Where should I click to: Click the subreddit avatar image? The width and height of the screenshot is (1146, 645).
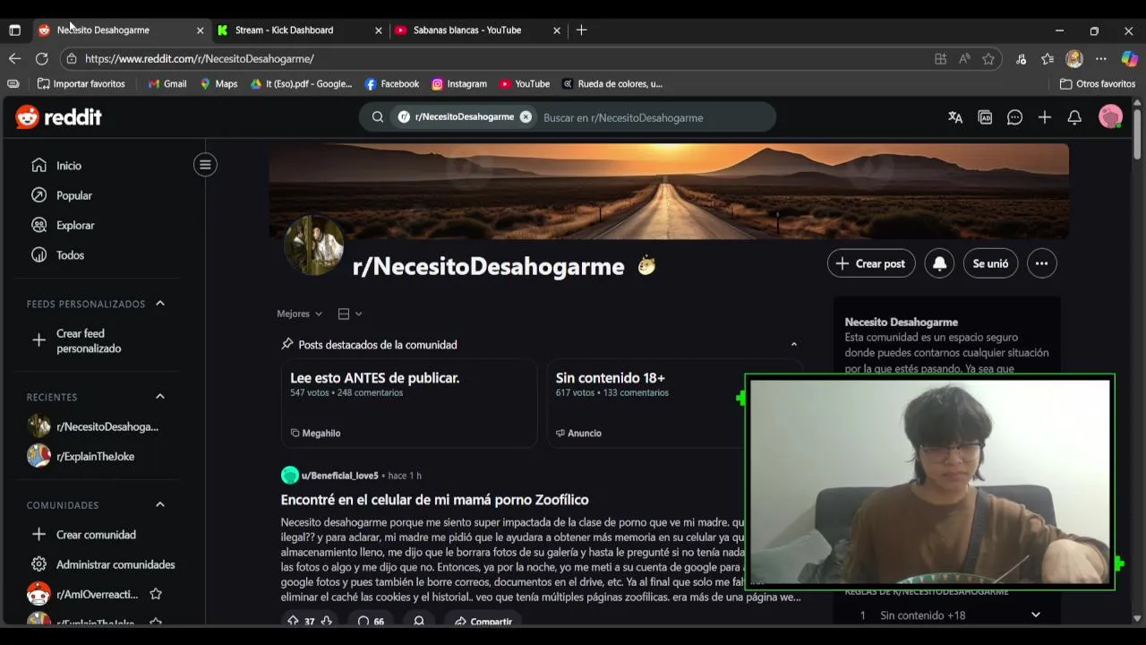pos(314,245)
